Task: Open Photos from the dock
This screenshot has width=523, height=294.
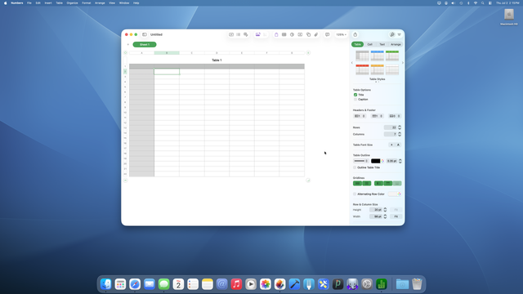Action: (x=266, y=284)
